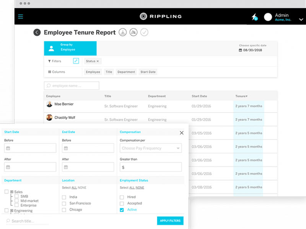Click the Title column chip
Screen dimensions: 306x229
[109, 72]
